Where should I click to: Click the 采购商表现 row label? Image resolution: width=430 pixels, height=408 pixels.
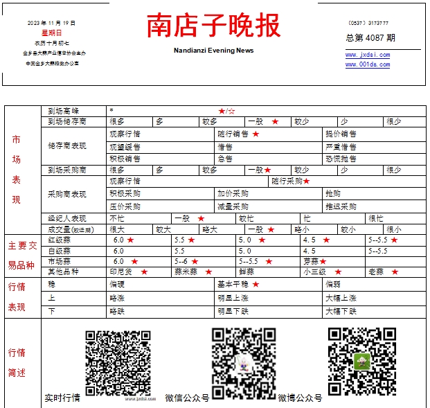[67, 194]
